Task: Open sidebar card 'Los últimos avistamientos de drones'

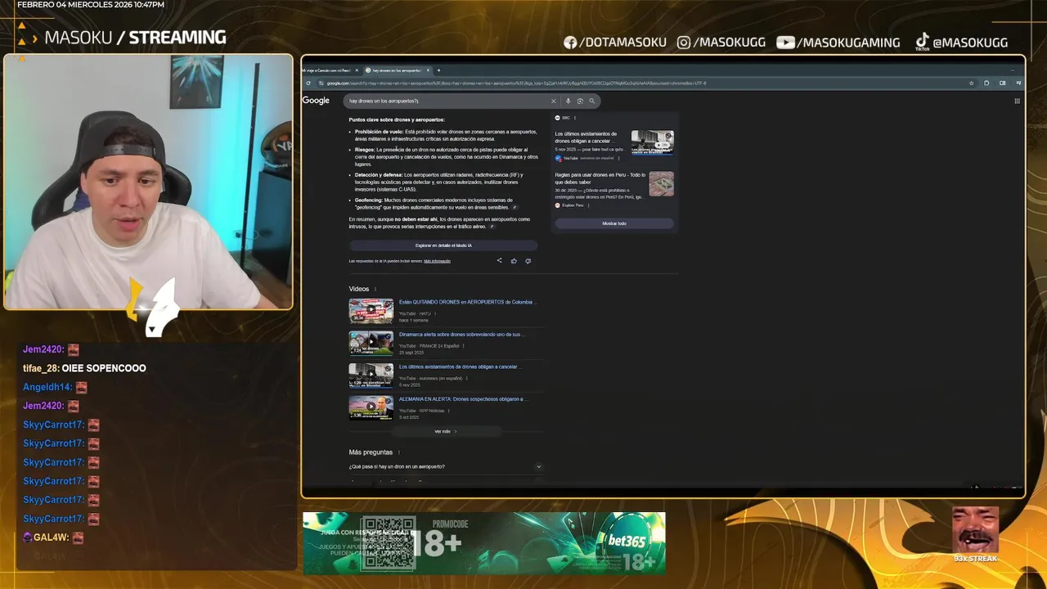Action: 586,137
